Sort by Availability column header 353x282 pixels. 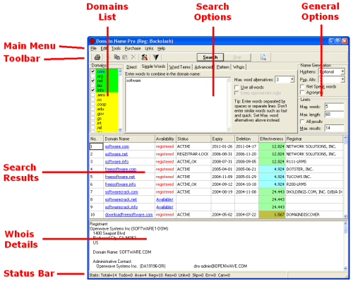[x=165, y=139]
